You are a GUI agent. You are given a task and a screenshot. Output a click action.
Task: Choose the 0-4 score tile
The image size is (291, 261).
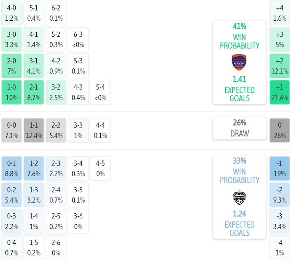pos(11,248)
